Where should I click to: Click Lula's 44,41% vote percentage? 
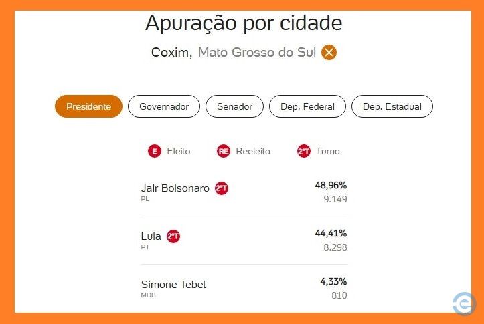coord(331,233)
